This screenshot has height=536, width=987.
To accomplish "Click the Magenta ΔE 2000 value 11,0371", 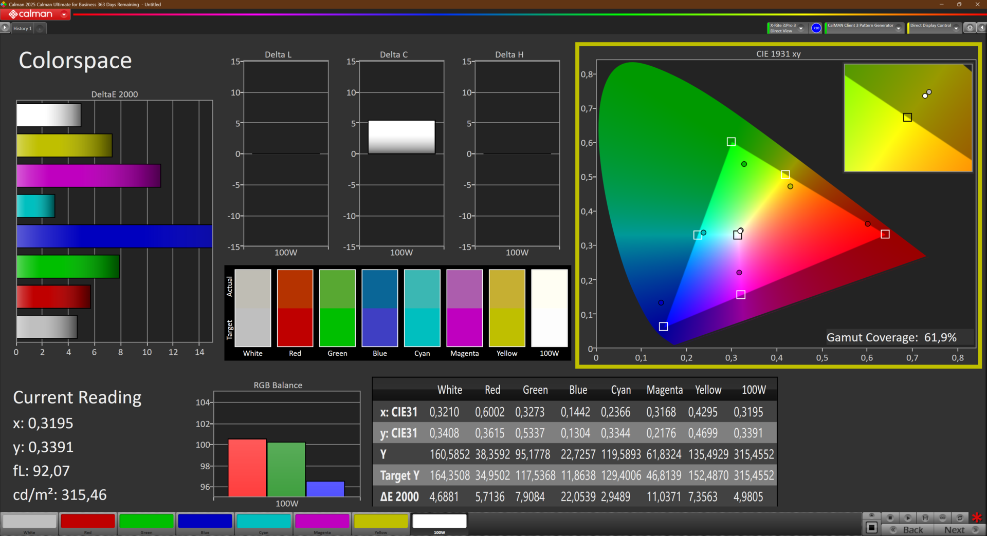I will coord(664,496).
